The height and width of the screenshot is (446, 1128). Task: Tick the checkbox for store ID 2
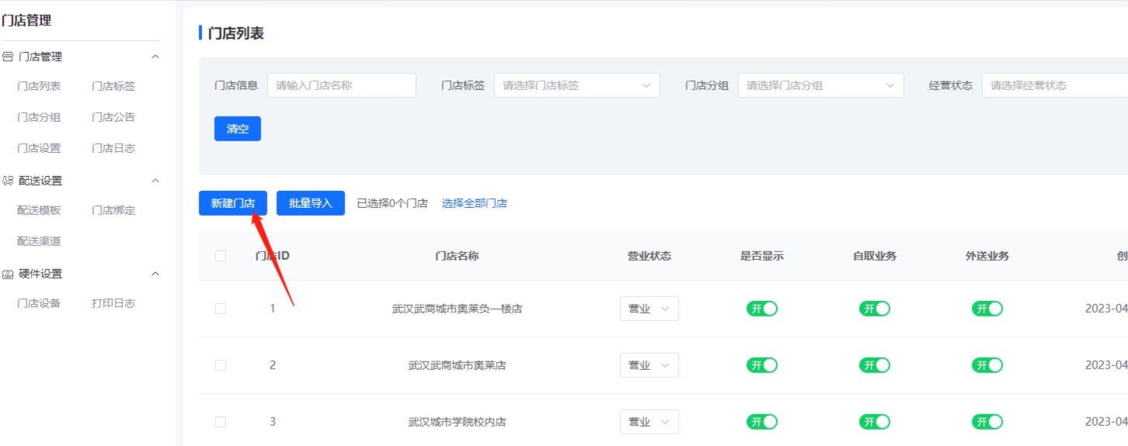[x=221, y=365]
